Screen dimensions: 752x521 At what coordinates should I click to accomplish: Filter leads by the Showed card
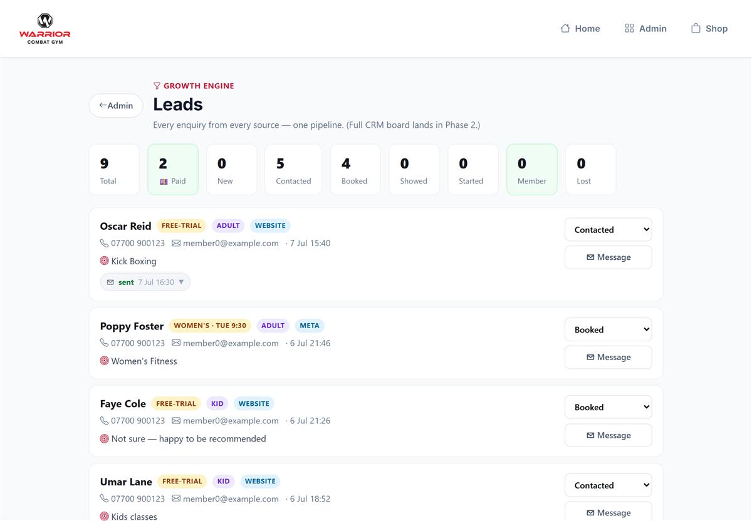coord(414,170)
